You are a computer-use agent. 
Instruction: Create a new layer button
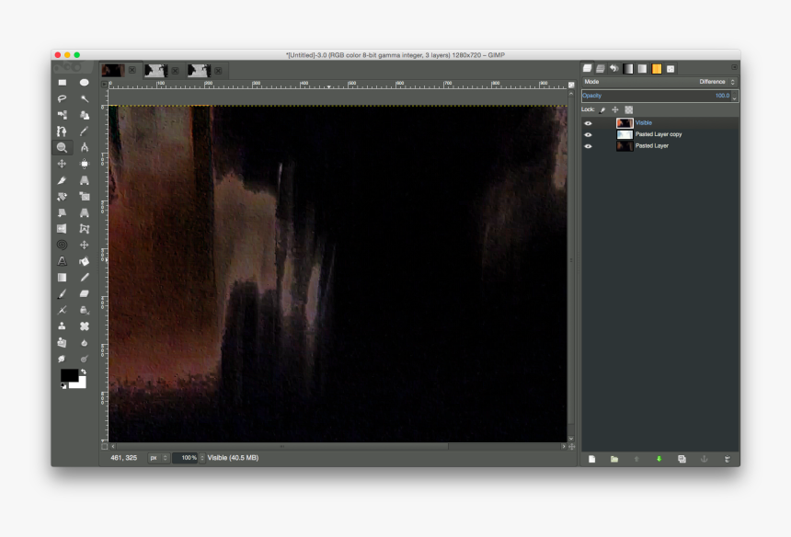pos(591,459)
